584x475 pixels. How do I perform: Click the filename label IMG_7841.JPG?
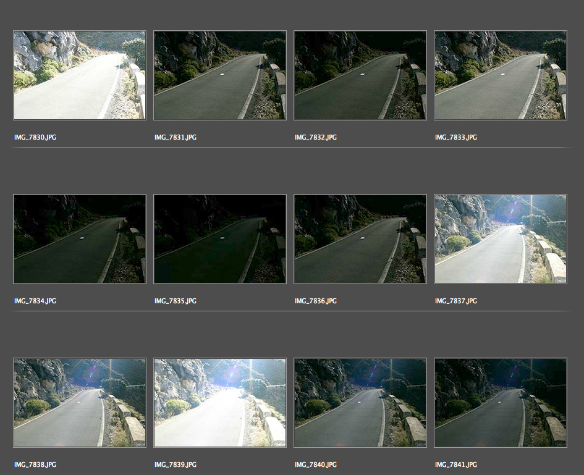[456, 464]
